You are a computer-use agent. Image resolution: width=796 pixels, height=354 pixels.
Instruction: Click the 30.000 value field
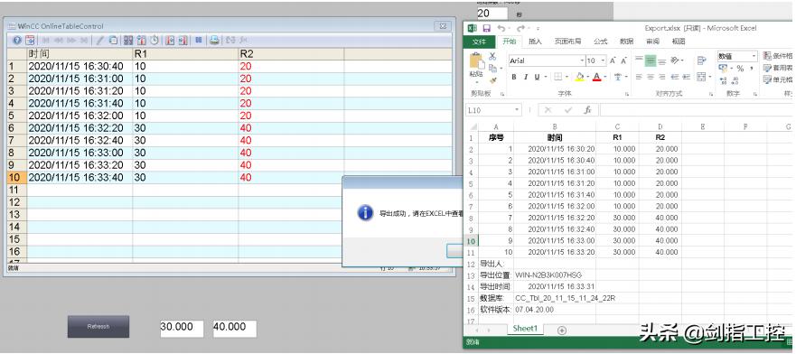coord(182,329)
